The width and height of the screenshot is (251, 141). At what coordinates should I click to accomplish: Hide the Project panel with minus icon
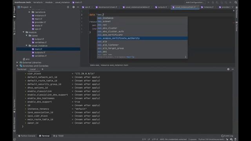[x=78, y=7]
